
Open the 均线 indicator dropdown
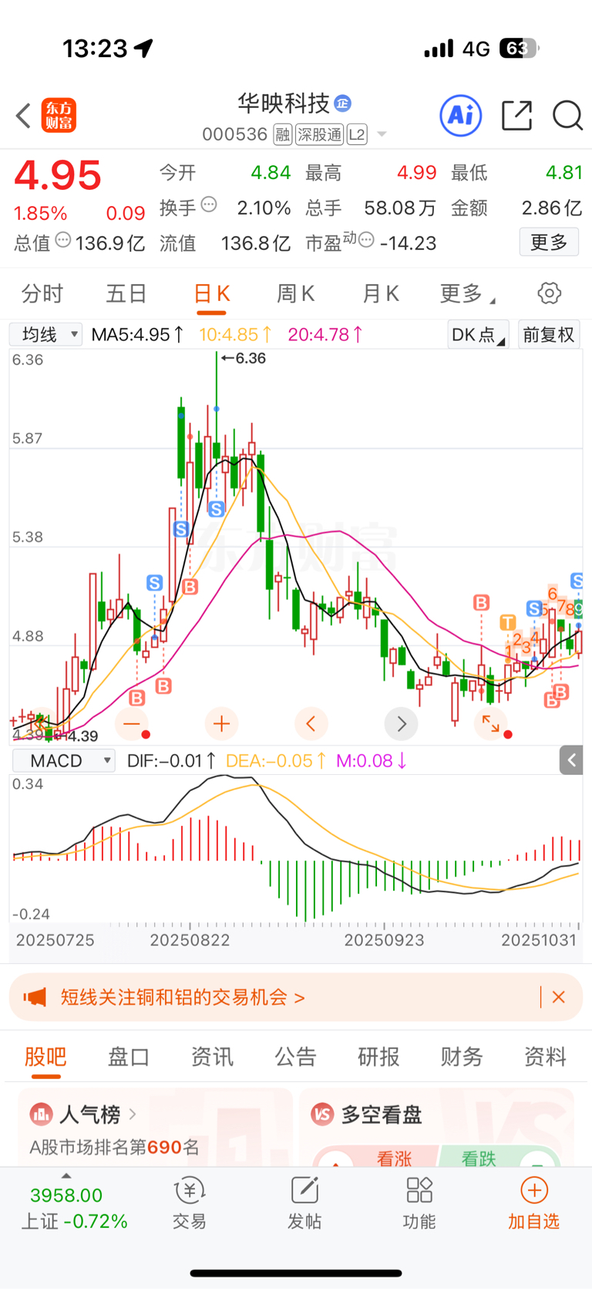click(45, 334)
